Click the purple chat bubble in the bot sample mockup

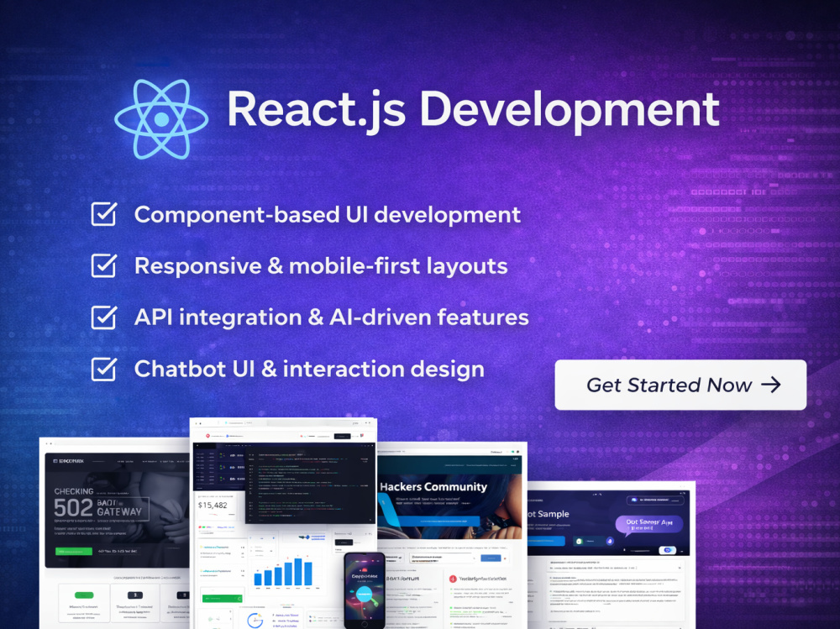tap(648, 524)
